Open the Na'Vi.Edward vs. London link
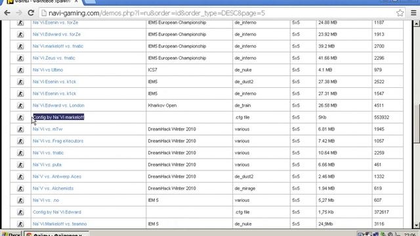 pyautogui.click(x=58, y=105)
